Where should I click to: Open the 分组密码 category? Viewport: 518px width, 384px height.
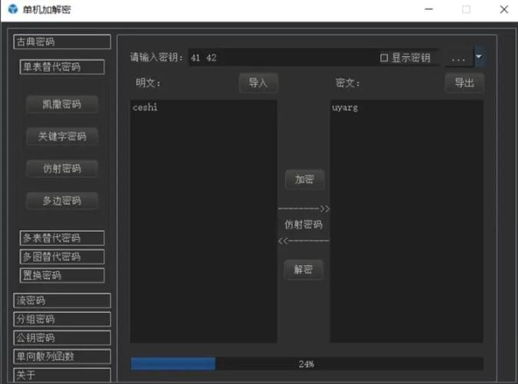tap(62, 319)
